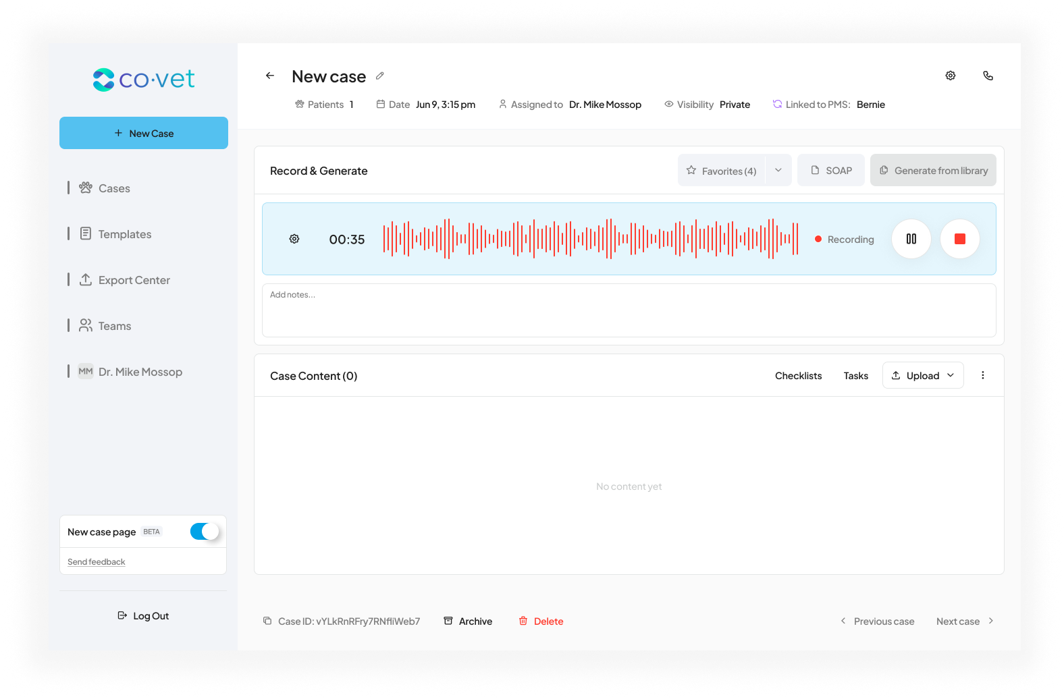
Task: Click the Favorites (4) button
Action: tap(722, 170)
